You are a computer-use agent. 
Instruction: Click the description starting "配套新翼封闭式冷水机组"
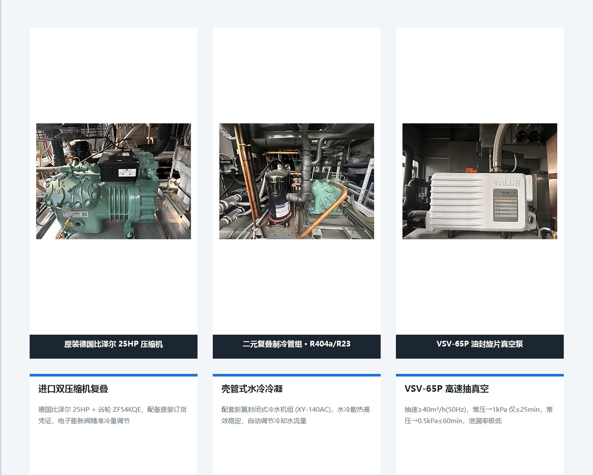point(296,415)
